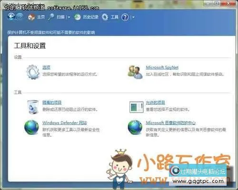Click the description under the 选项 link
Screen dimensions: 238x190
[70, 74]
